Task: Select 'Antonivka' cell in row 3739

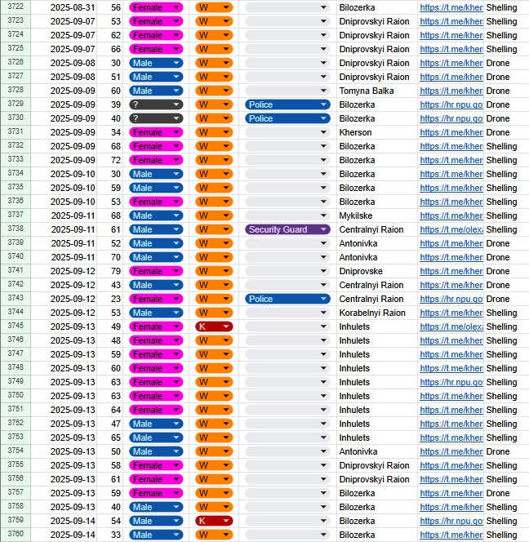Action: click(376, 243)
